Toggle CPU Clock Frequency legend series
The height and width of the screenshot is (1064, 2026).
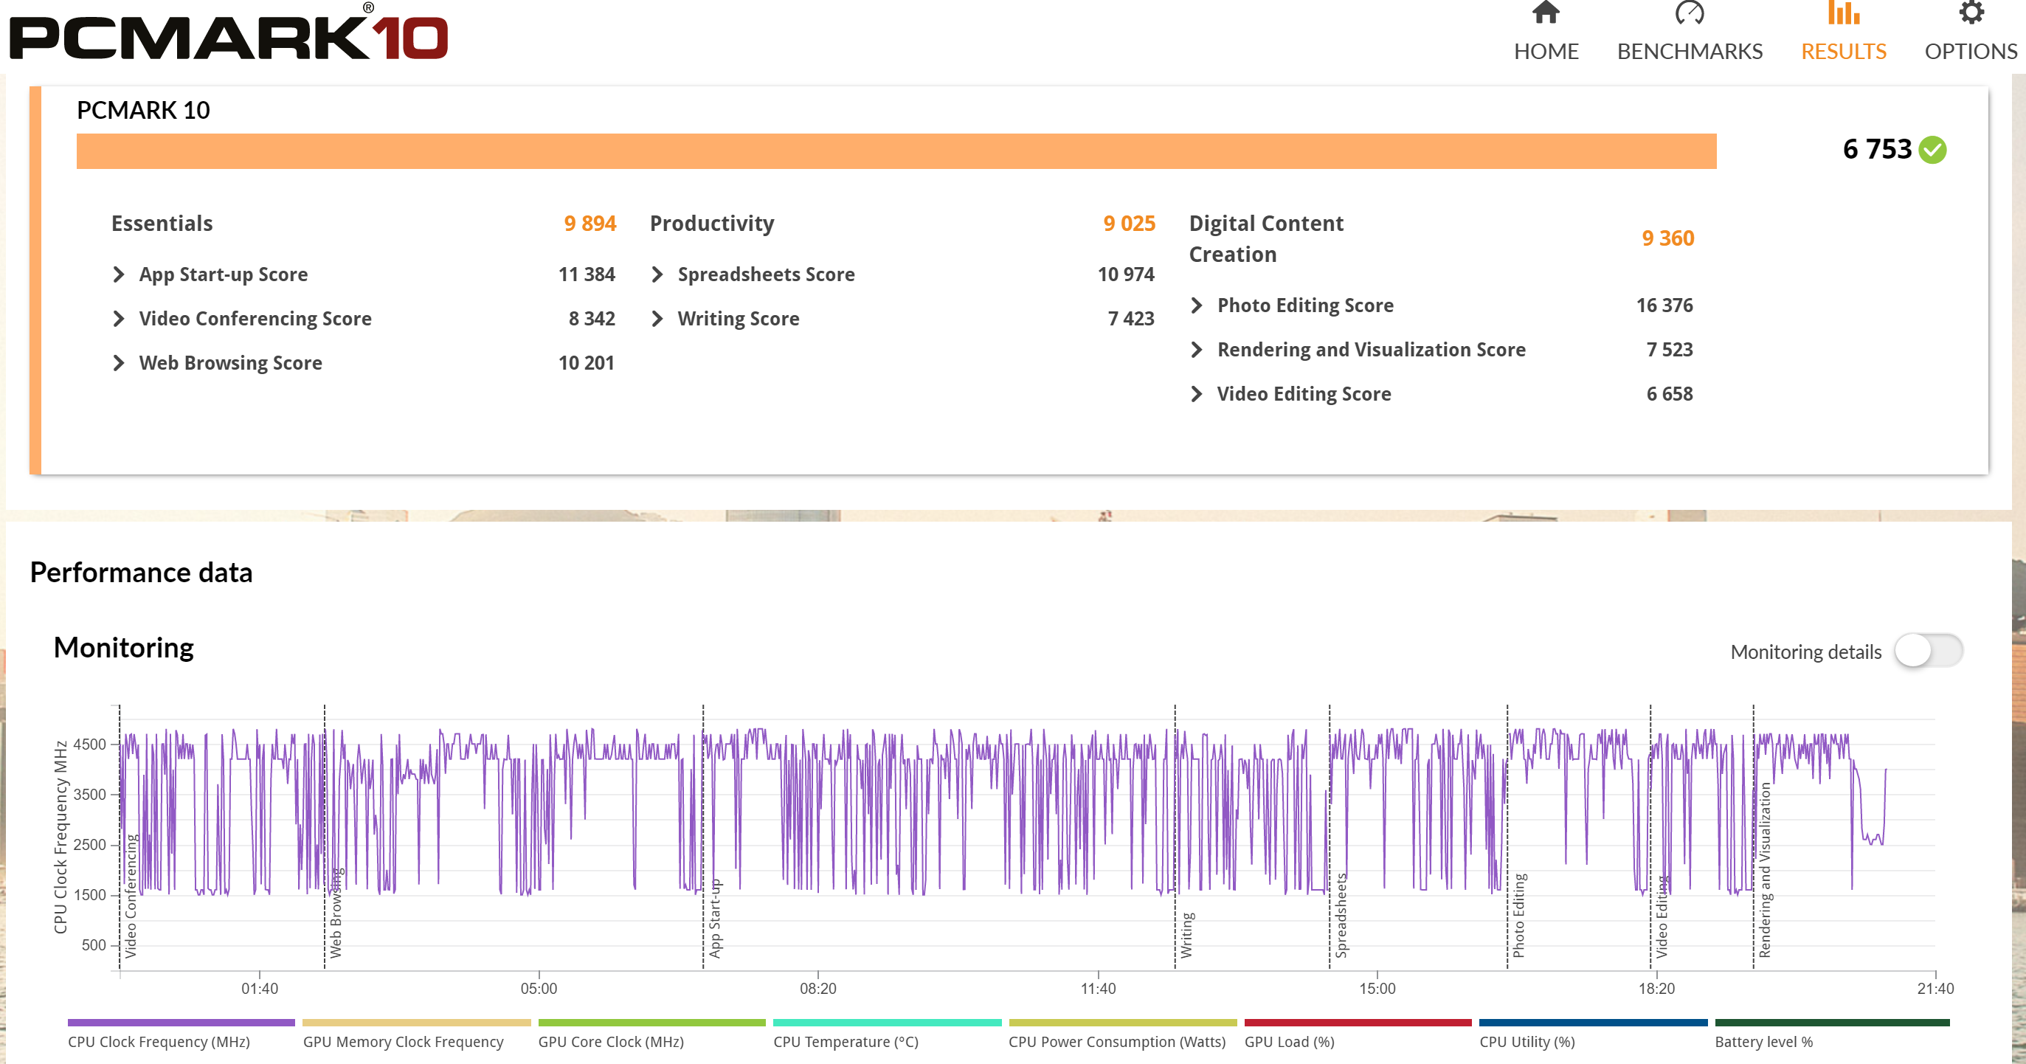159,1041
